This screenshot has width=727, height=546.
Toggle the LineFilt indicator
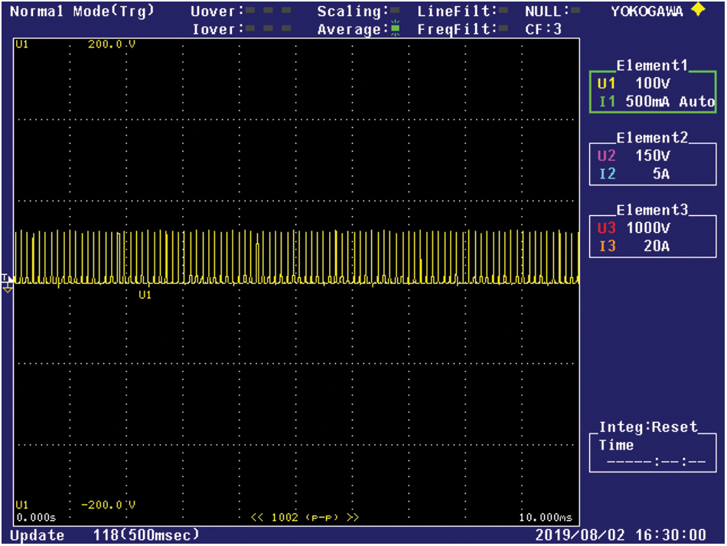point(503,11)
